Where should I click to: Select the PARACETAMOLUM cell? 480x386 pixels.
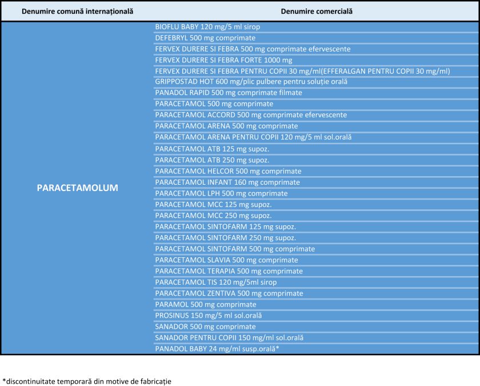[x=78, y=188]
